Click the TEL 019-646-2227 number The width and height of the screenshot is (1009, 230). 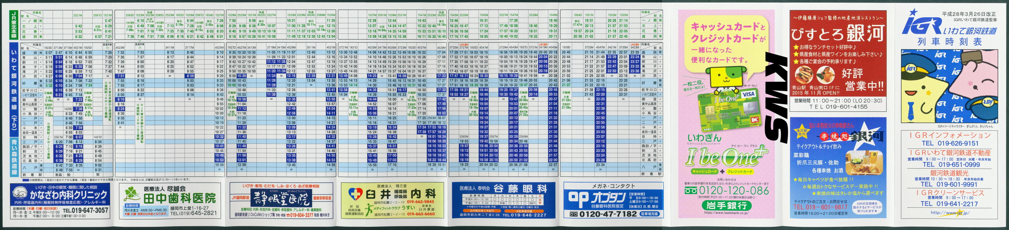524,215
